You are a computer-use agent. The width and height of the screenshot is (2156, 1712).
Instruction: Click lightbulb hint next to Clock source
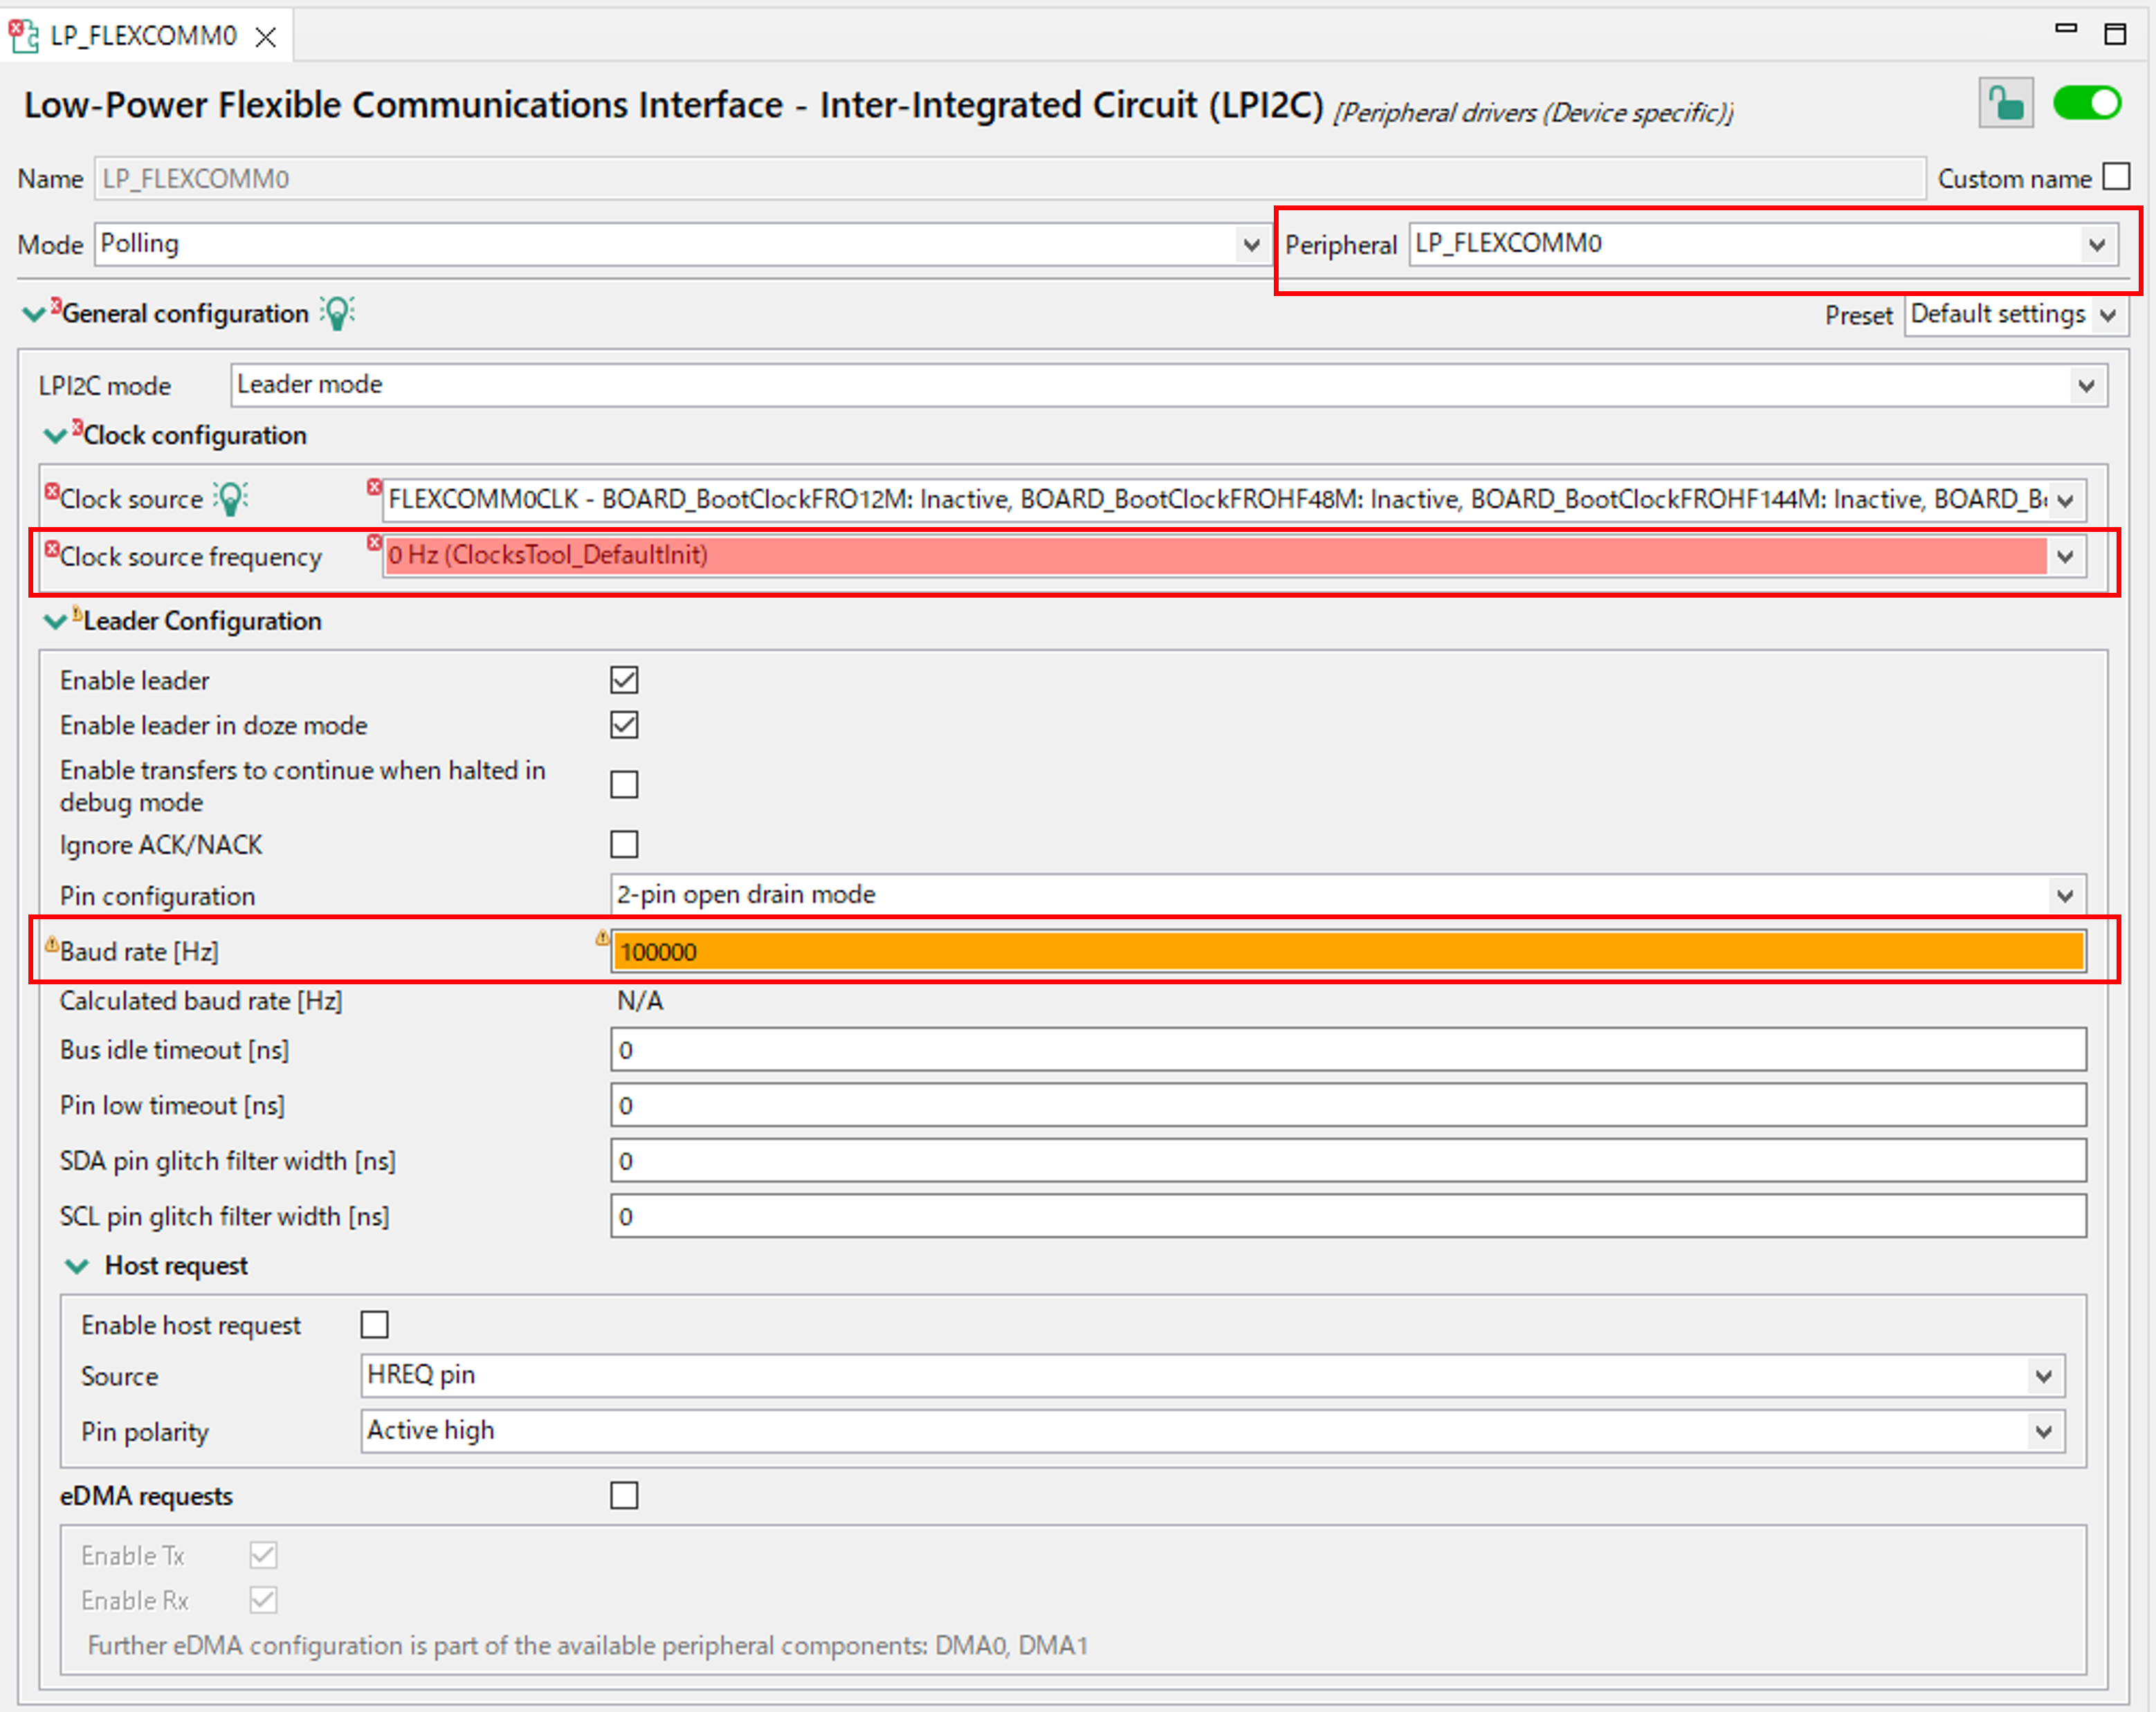231,498
